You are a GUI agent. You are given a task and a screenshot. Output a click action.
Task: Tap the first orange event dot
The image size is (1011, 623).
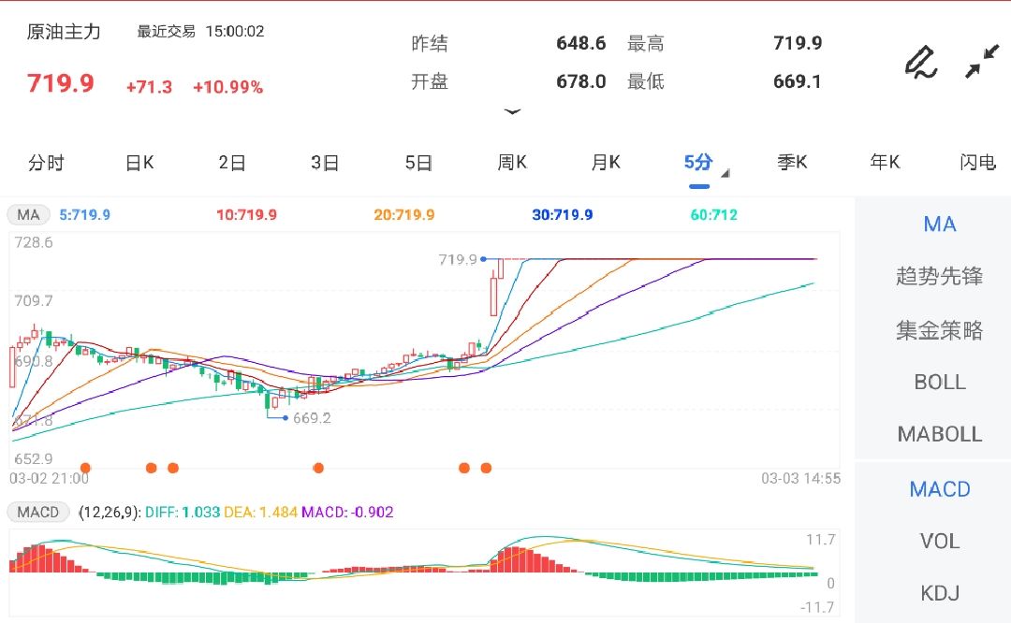(85, 468)
